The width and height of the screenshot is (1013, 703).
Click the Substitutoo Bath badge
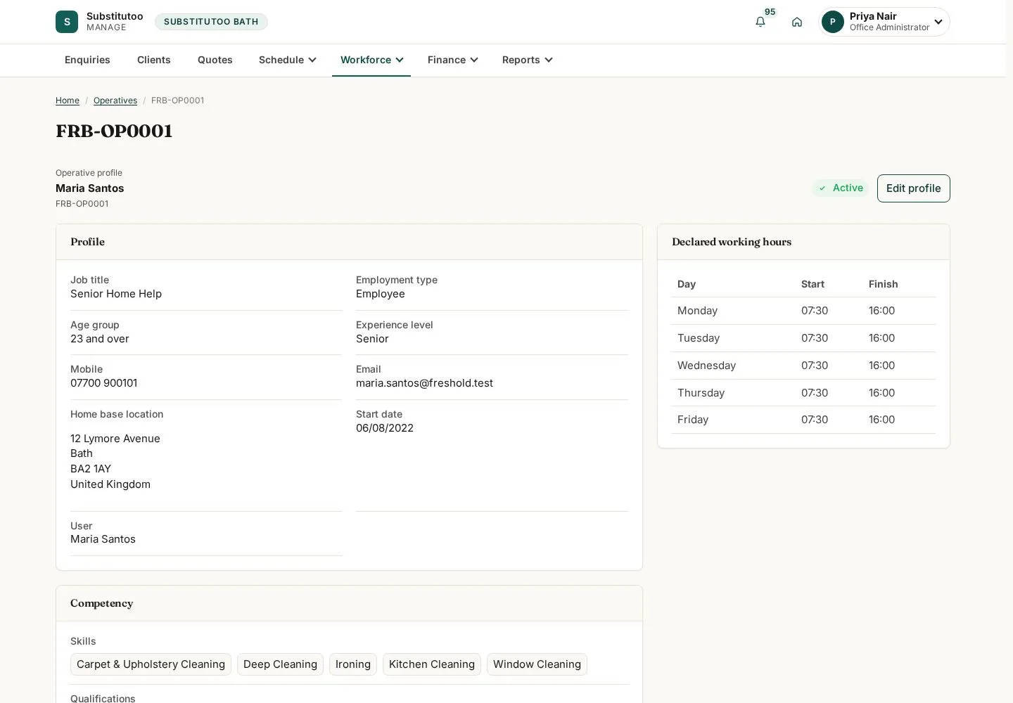[x=211, y=22]
